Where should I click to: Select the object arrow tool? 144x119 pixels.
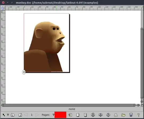point(4,115)
